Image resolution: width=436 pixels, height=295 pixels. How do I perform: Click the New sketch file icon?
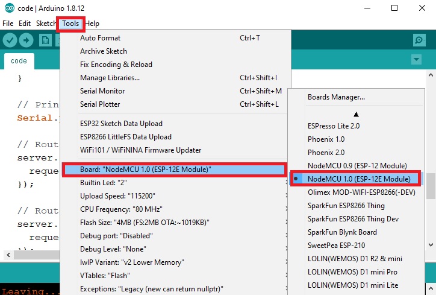coord(45,40)
